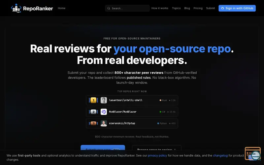264x165 pixels.
Task: Click the orange terminal window floating icon
Action: (x=252, y=153)
